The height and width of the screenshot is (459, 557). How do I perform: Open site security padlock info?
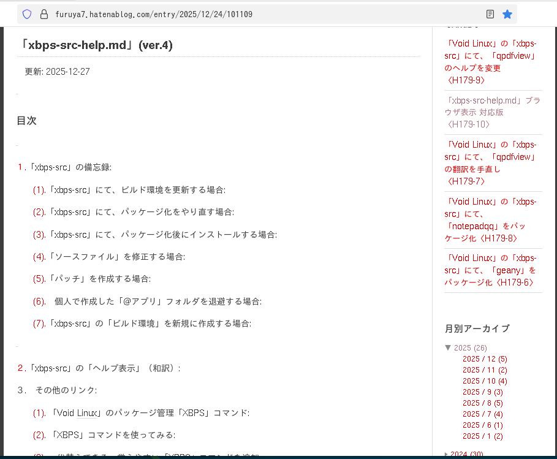click(44, 14)
